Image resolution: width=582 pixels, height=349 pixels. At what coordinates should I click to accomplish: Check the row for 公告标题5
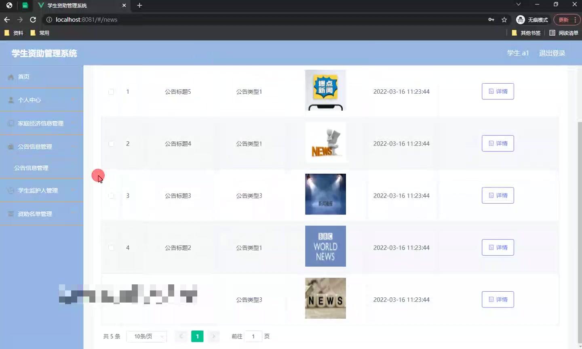pyautogui.click(x=111, y=92)
